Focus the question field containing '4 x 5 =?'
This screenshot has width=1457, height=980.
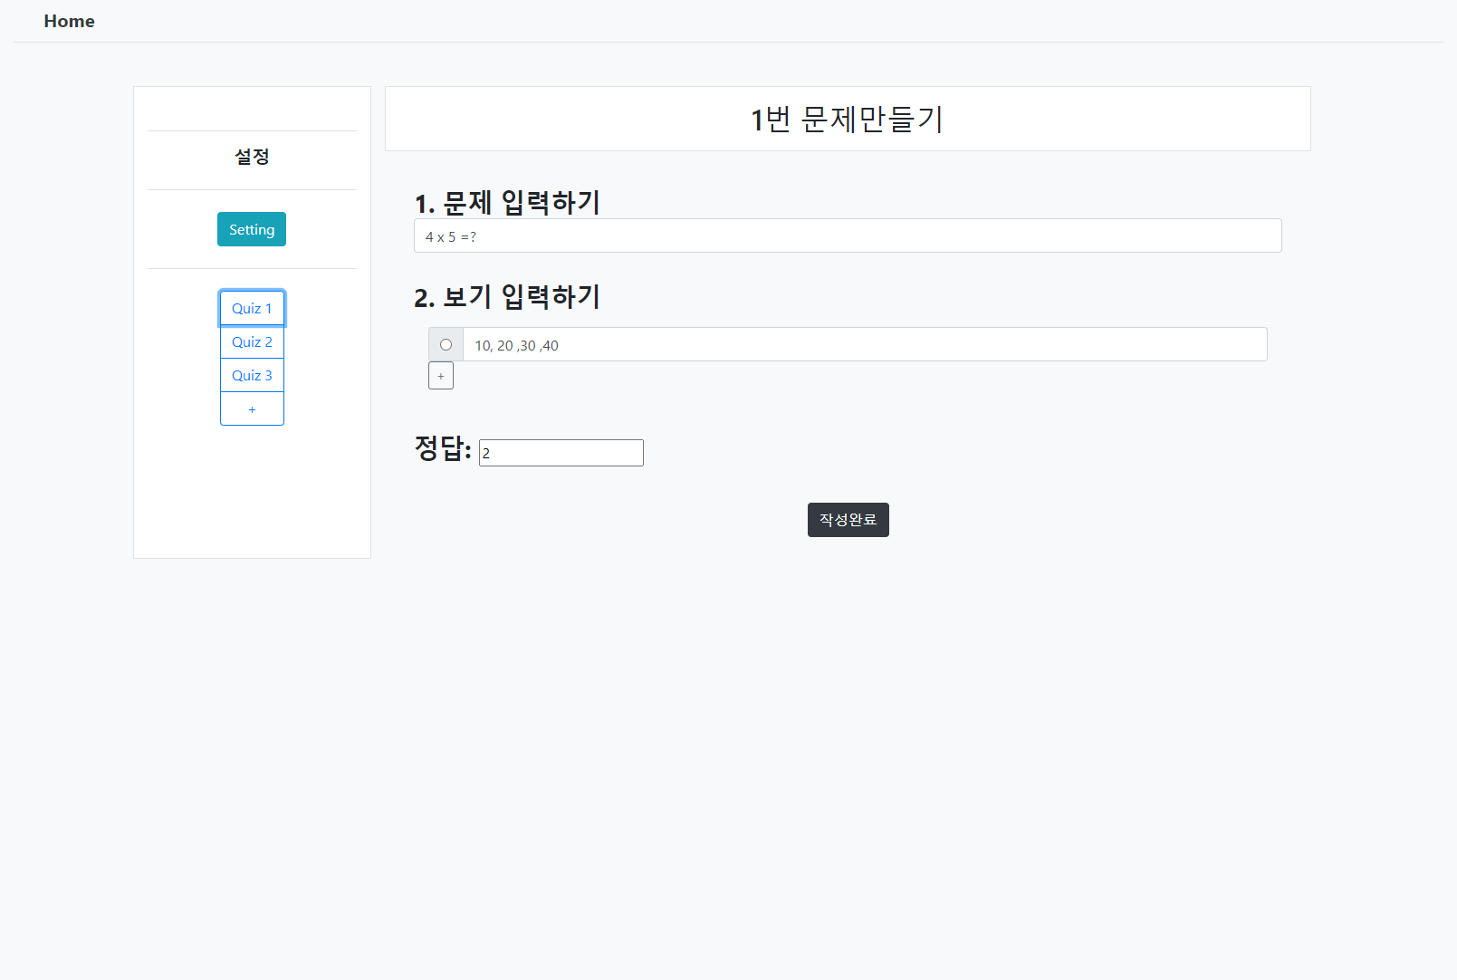tap(847, 236)
